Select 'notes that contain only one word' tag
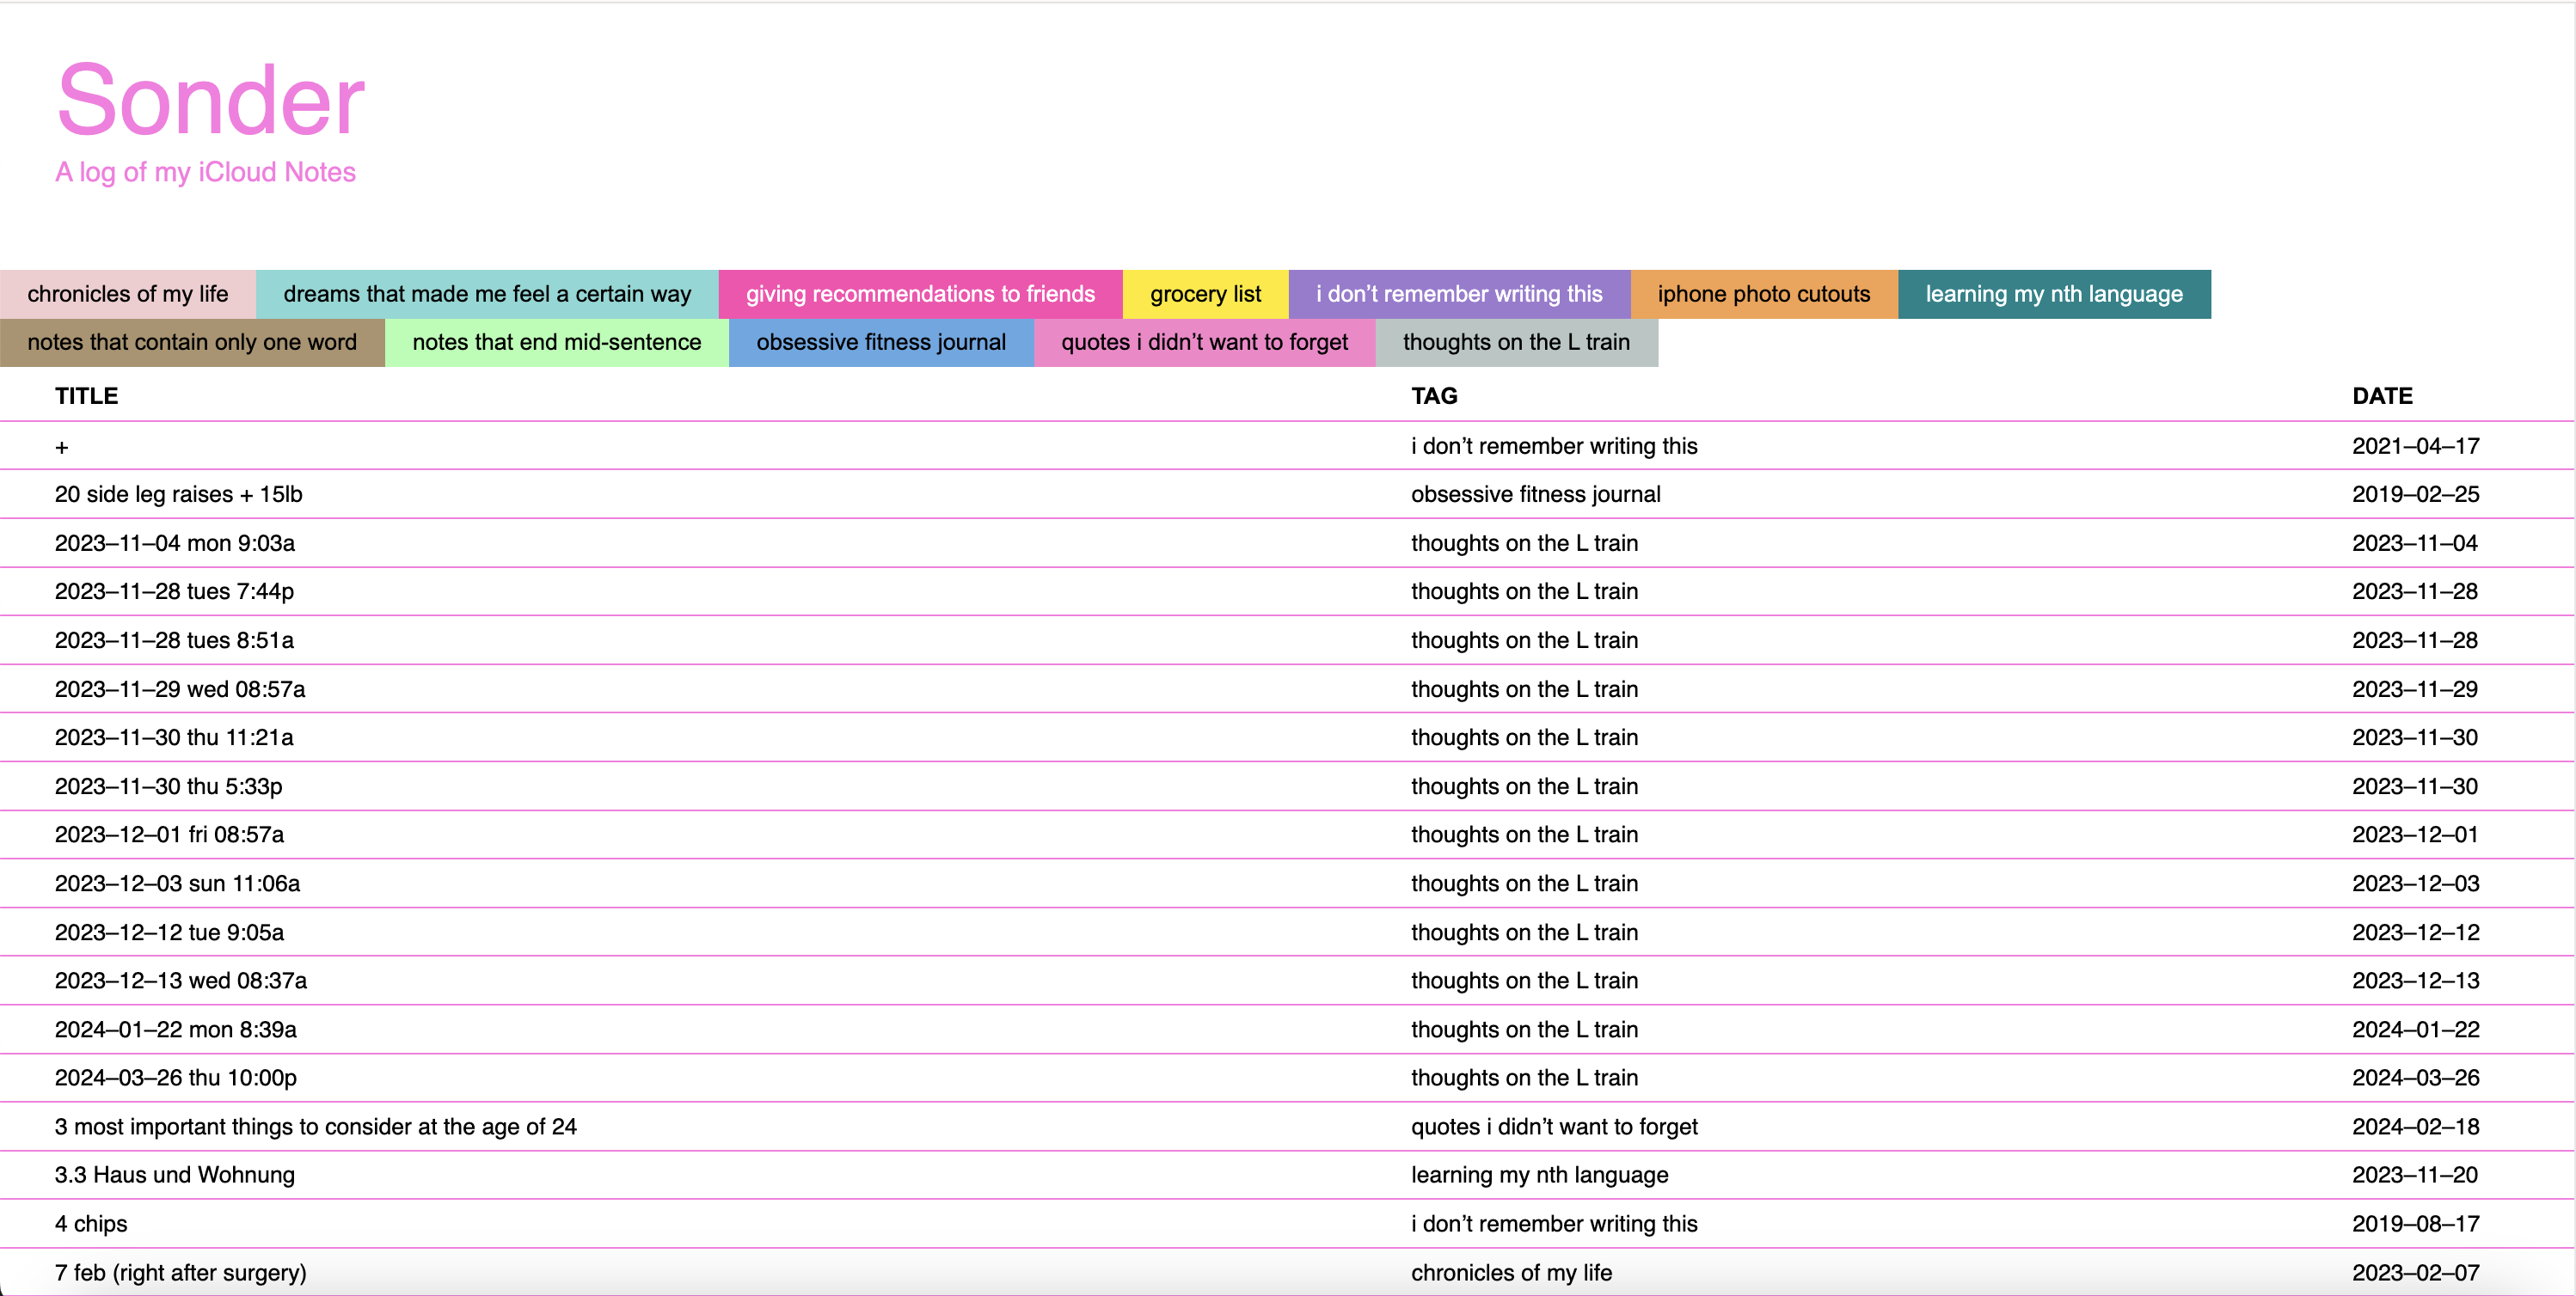Image resolution: width=2576 pixels, height=1296 pixels. (x=192, y=342)
